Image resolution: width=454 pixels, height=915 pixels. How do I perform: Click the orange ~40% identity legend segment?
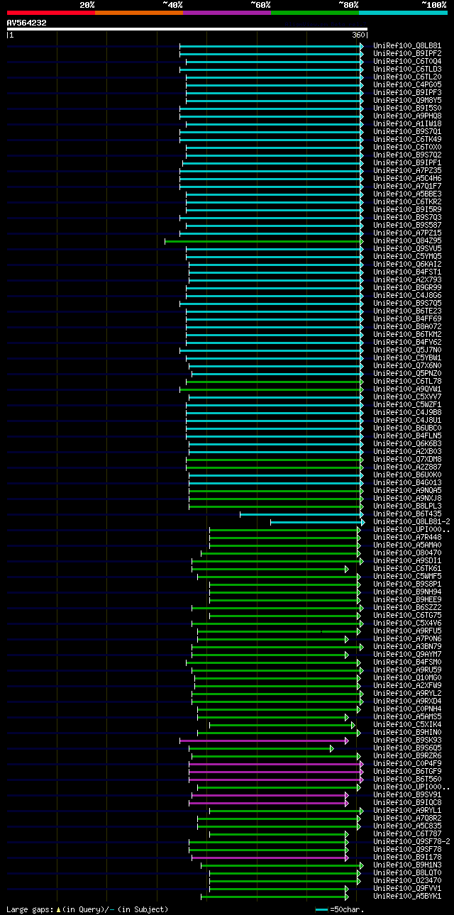click(139, 12)
